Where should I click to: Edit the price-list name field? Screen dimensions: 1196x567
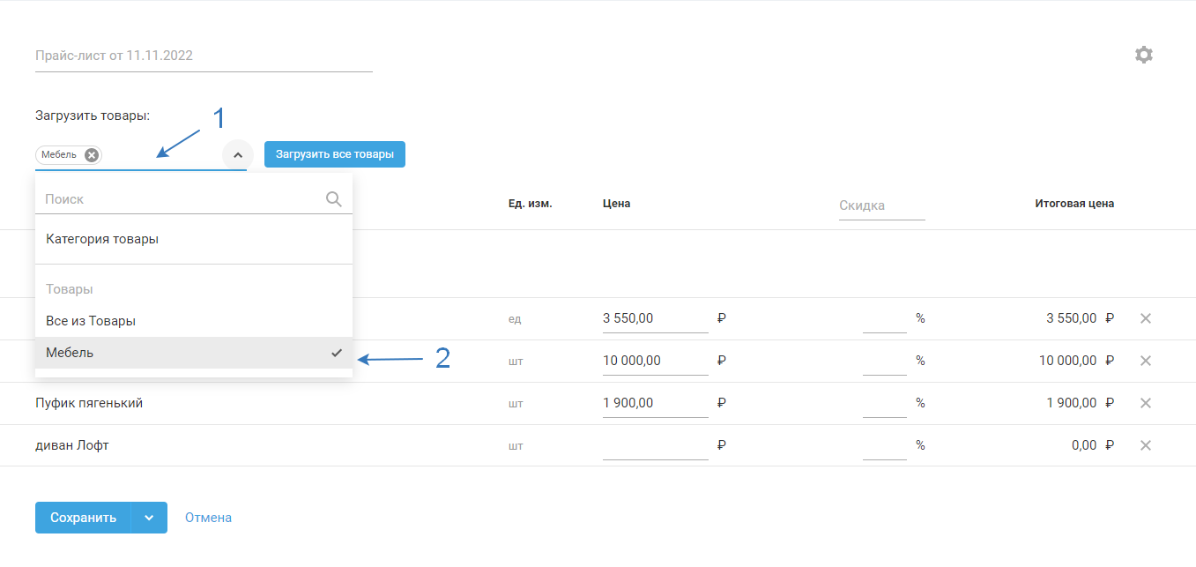tap(204, 56)
